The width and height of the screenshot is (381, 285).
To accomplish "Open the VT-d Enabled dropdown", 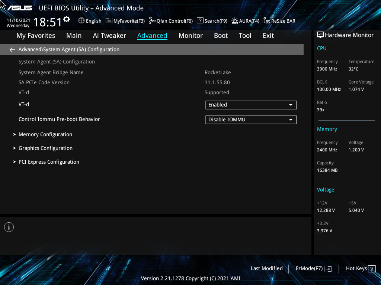I will coord(251,105).
